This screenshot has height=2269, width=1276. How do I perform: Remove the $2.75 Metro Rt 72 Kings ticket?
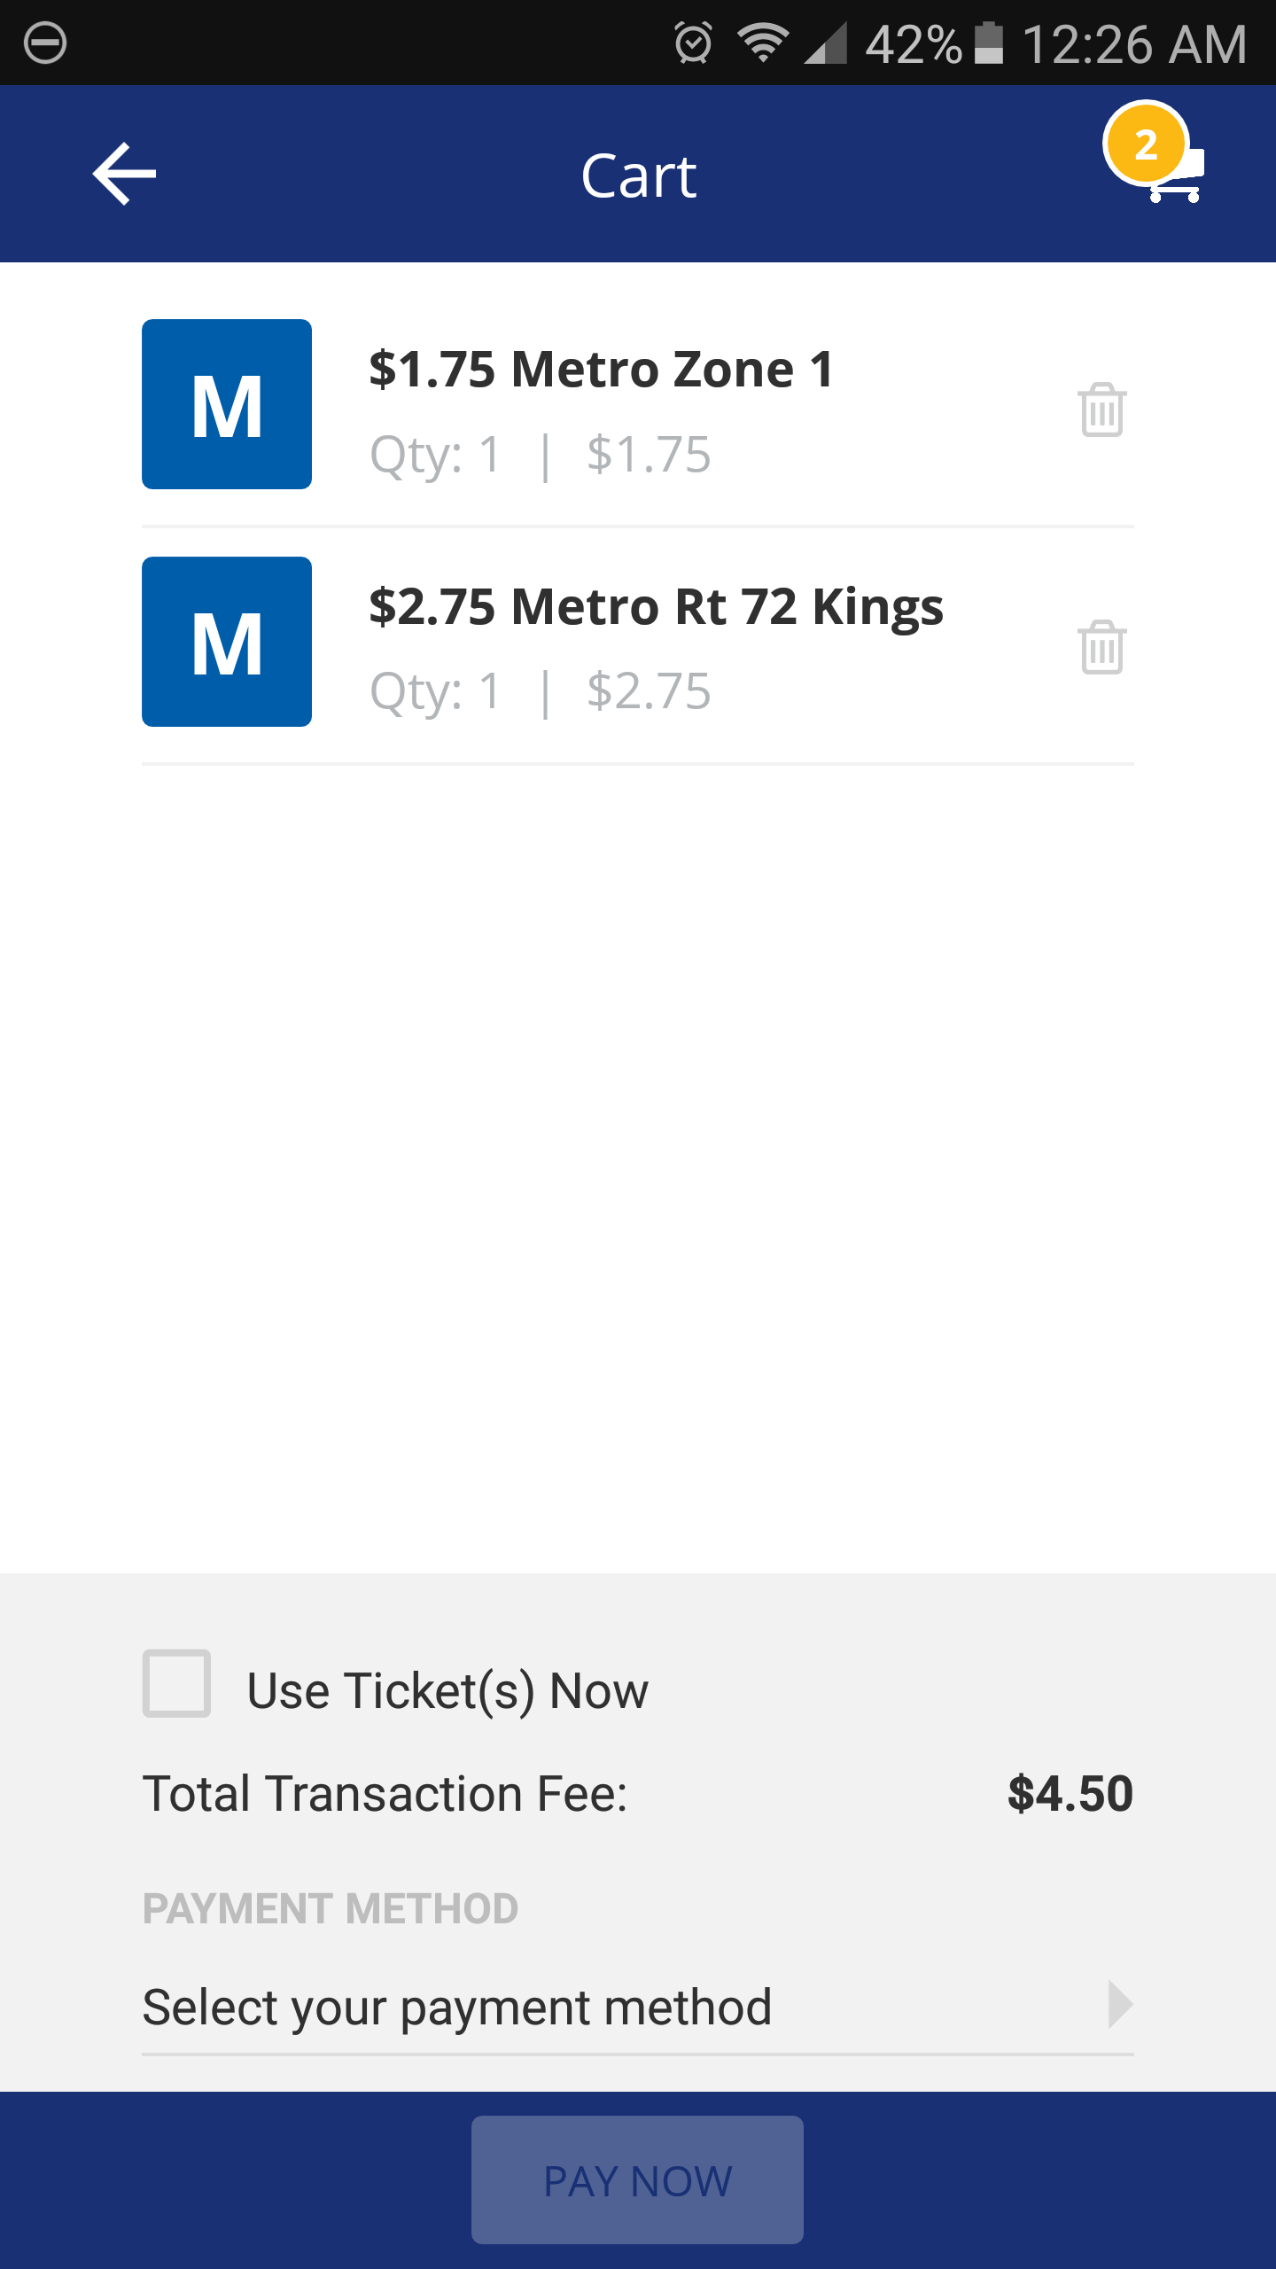1102,647
